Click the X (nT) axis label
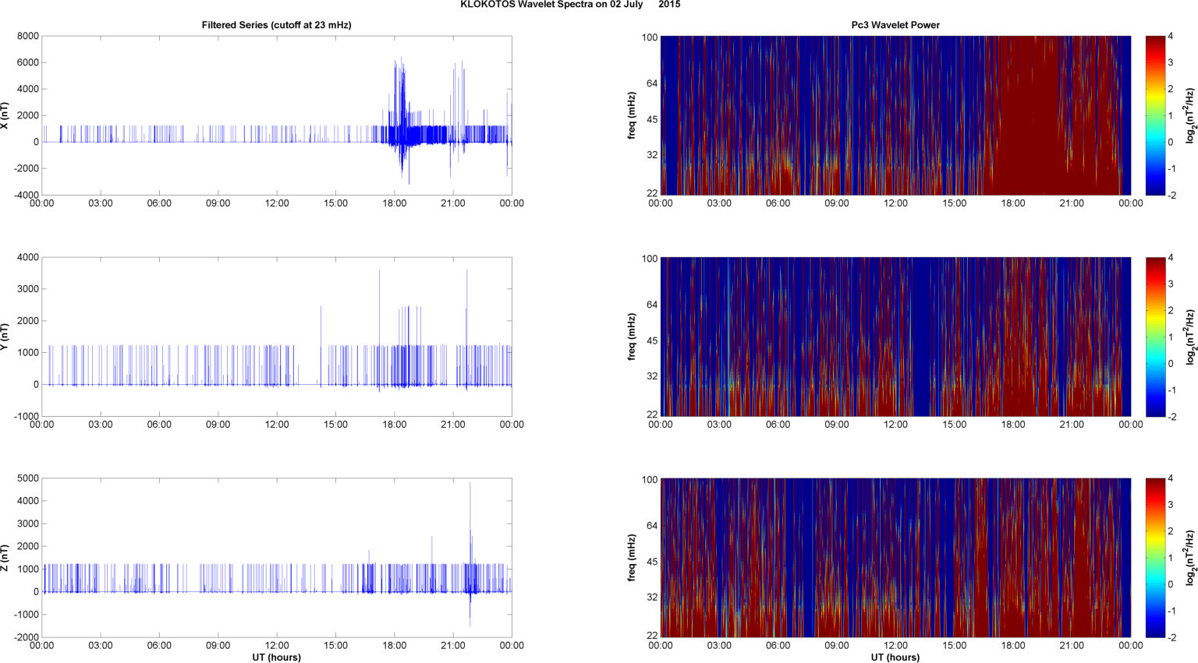1198x663 pixels. [x=5, y=115]
